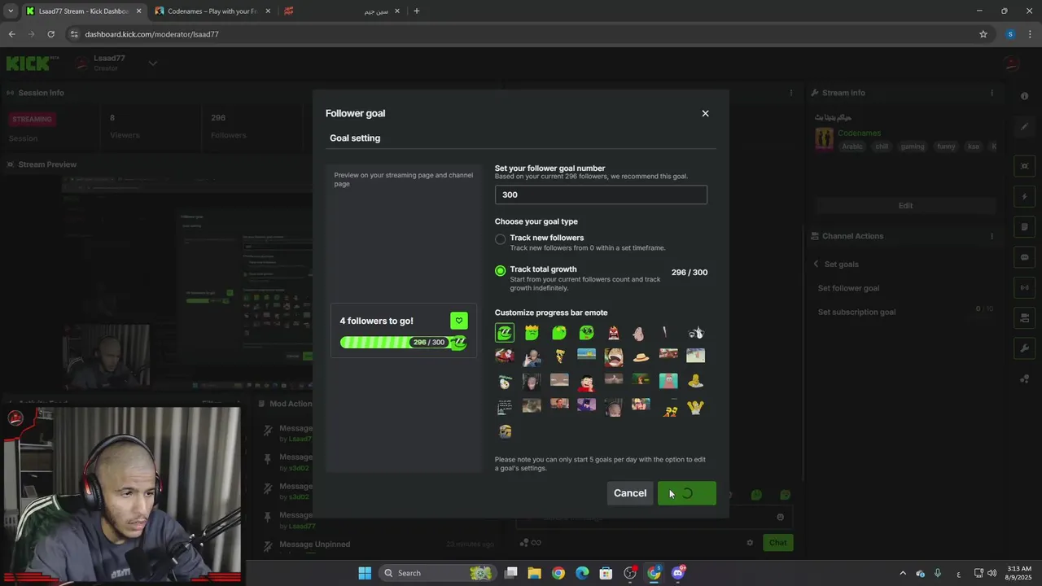Click the follower goal number field
Viewport: 1042px width, 586px height.
point(601,195)
